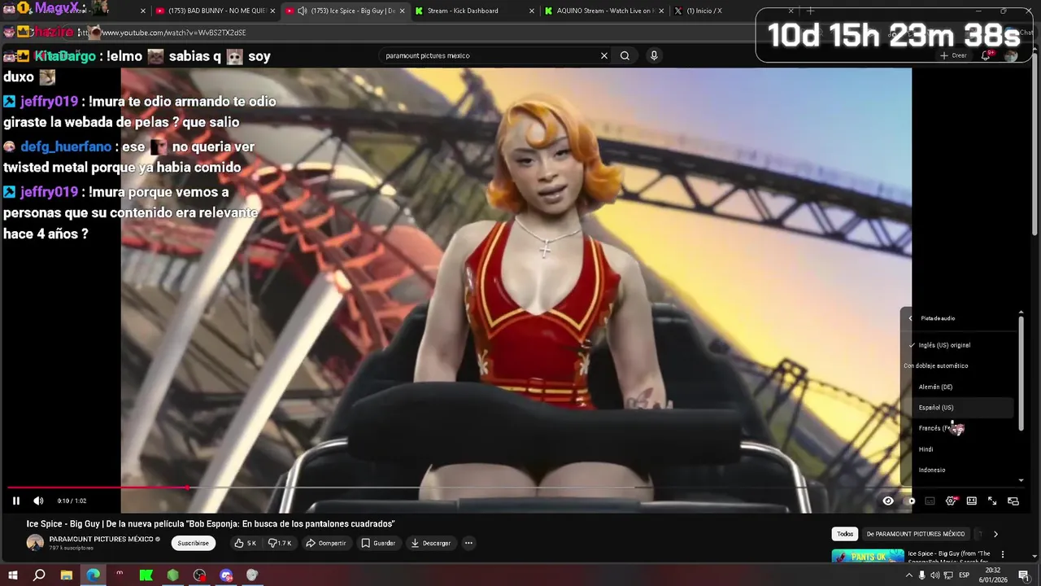Viewport: 1041px width, 586px height.
Task: Open the green Kick app on taskbar
Action: coord(146,575)
